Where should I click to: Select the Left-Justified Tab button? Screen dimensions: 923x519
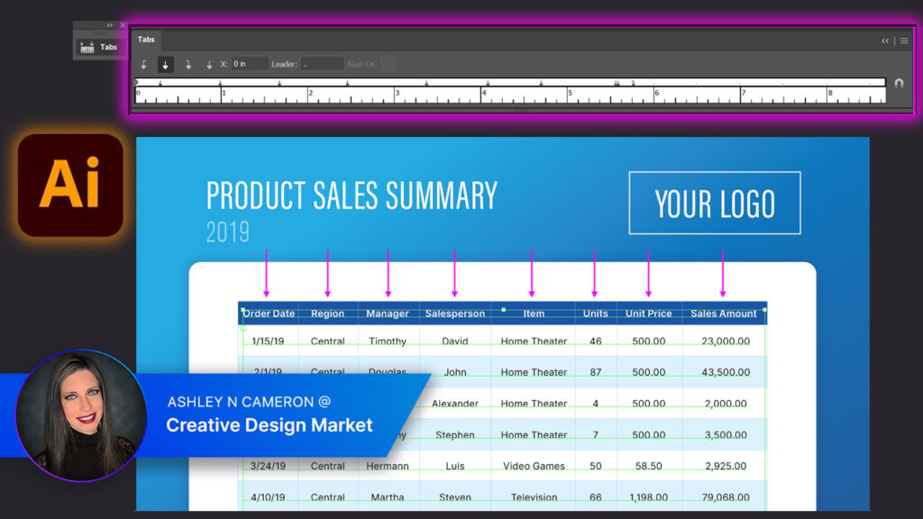144,65
